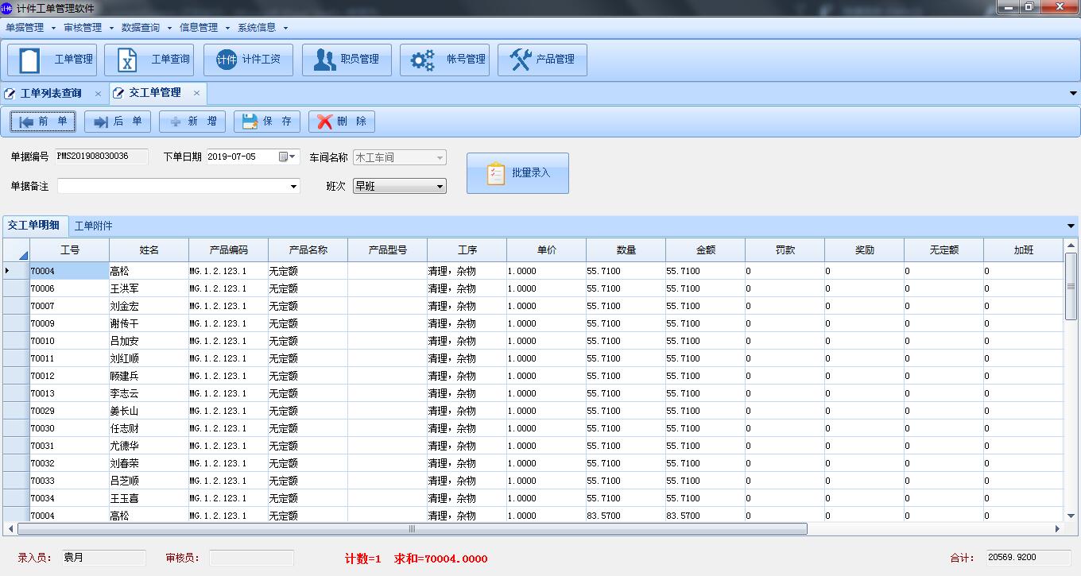The width and height of the screenshot is (1081, 576).
Task: Go to next order with 后单
Action: (x=118, y=122)
